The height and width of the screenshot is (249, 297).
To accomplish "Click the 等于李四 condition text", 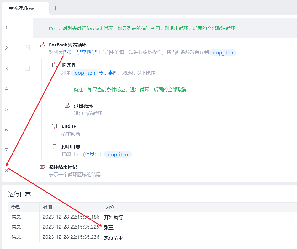I will (x=108, y=73).
